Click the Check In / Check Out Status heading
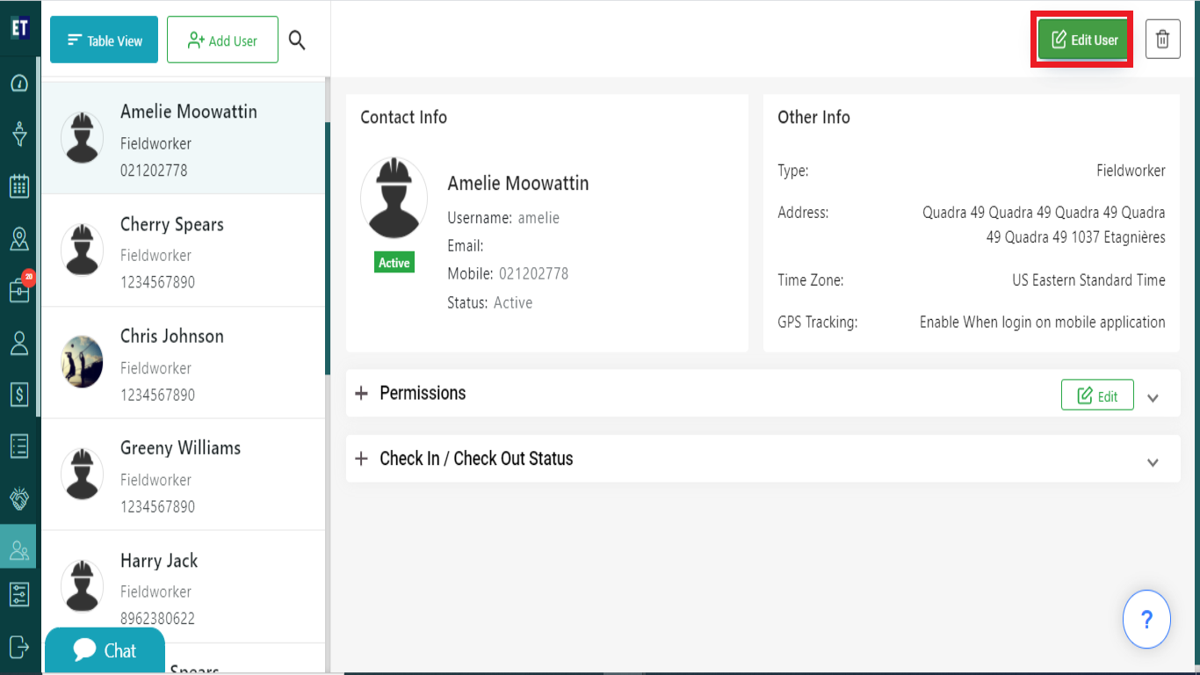Viewport: 1200px width, 675px height. 476,459
